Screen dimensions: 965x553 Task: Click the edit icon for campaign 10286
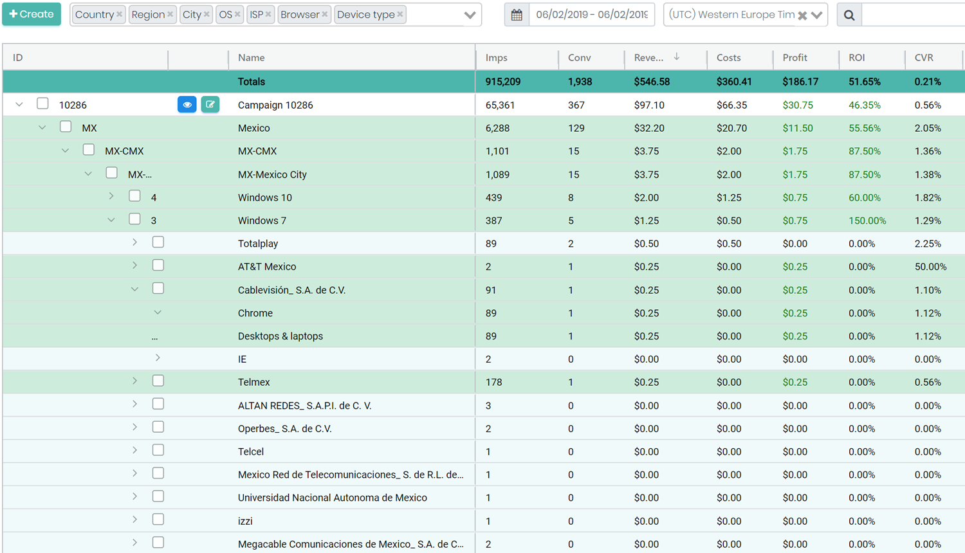(x=210, y=105)
